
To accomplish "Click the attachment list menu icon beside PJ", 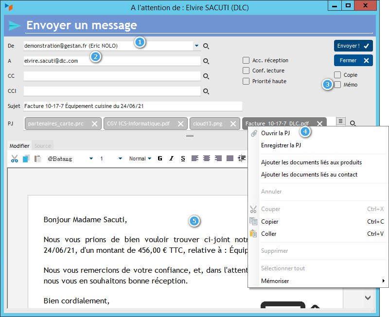I will coord(341,121).
